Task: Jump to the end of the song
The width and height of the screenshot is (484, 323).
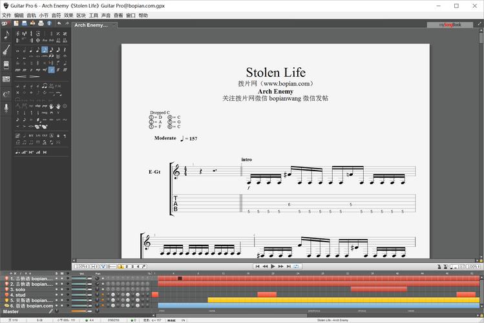Action: [288, 266]
